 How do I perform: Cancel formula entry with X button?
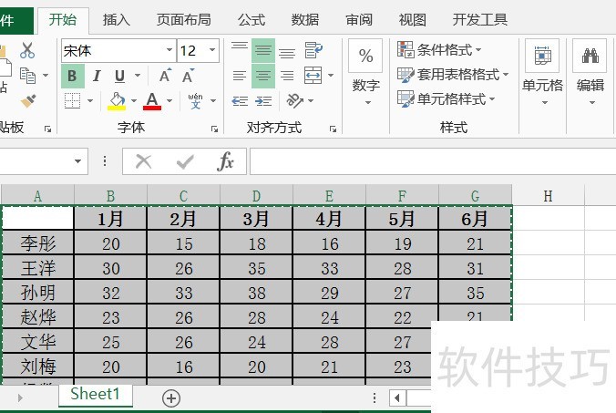[143, 161]
